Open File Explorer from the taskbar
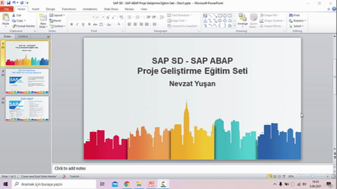Viewport: 337px width, 189px height. (x=139, y=184)
